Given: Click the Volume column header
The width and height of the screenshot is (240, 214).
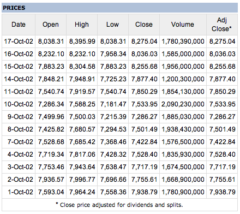Looking at the screenshot, I should (183, 25).
